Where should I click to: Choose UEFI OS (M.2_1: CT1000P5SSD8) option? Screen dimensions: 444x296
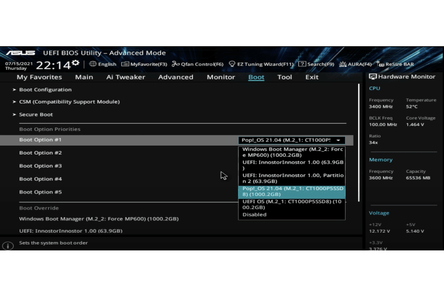point(292,204)
